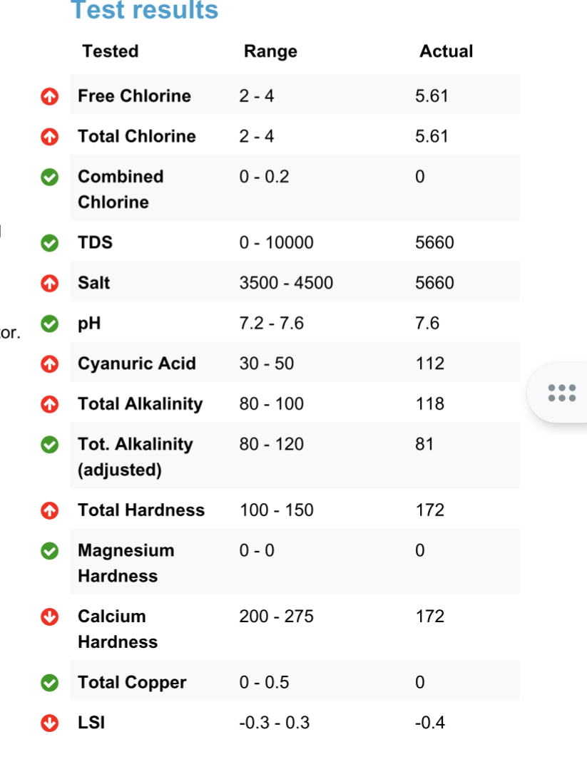The height and width of the screenshot is (779, 587).
Task: Click the Cyanuric Acid actual value 112
Action: (430, 363)
